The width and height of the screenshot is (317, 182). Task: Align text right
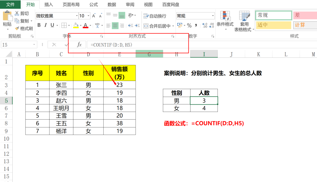tap(122, 25)
